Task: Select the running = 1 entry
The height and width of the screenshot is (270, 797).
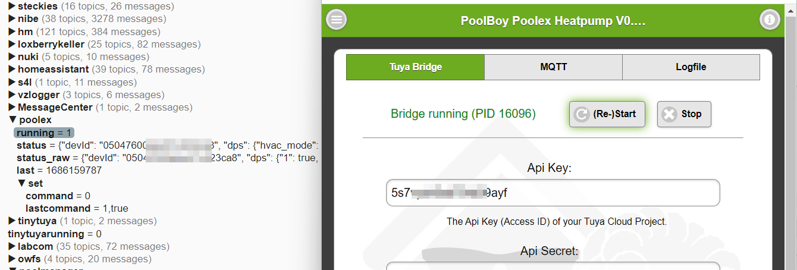Action: point(45,133)
